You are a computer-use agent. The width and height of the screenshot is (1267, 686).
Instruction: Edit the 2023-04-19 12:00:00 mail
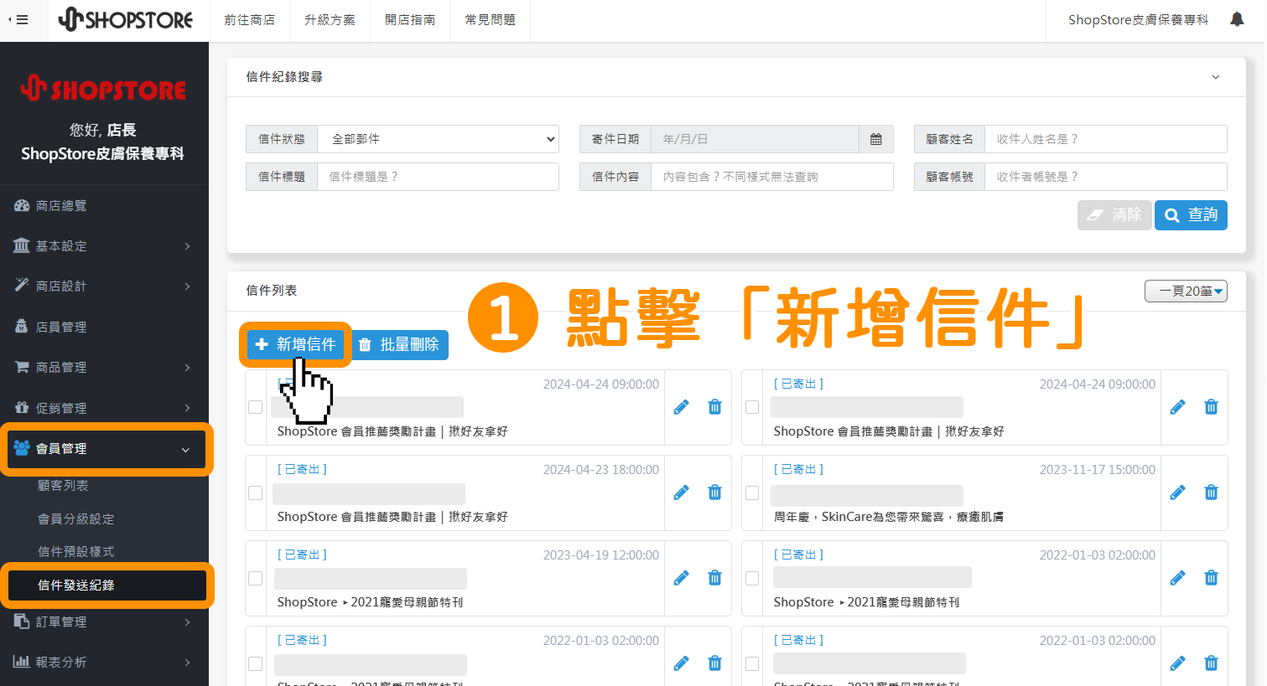pos(682,578)
